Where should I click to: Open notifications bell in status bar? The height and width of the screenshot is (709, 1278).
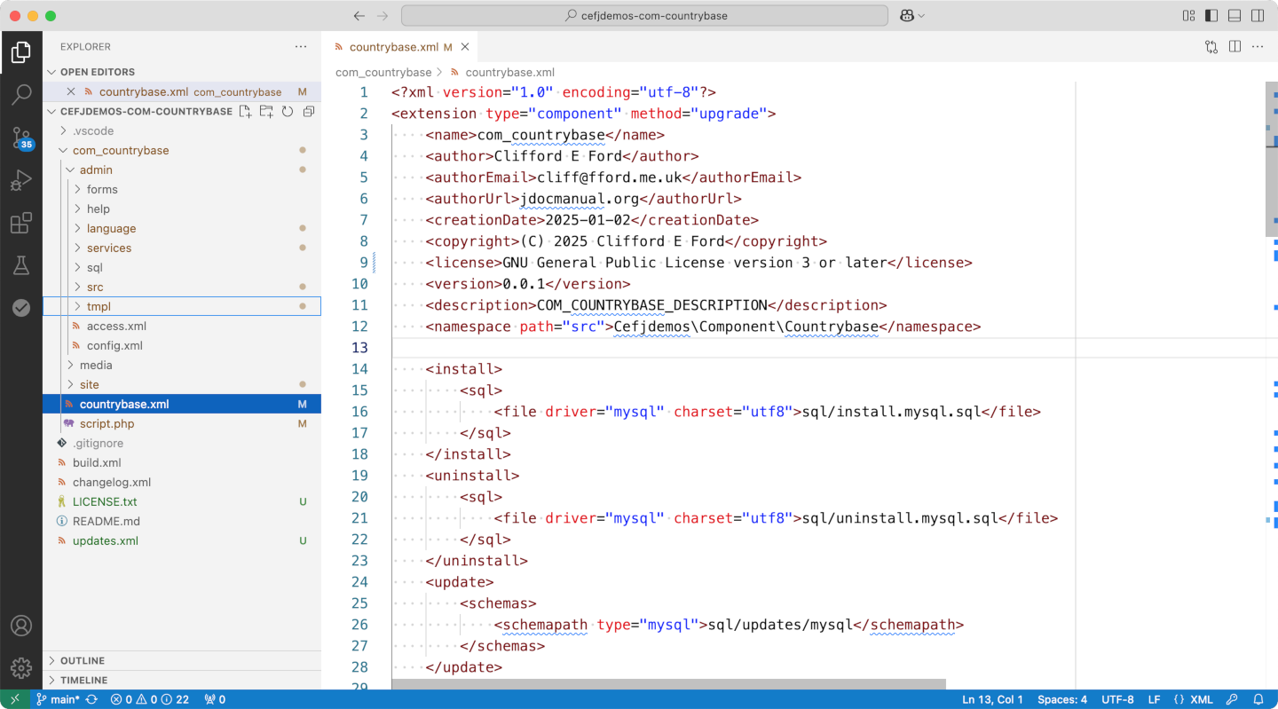[1258, 699]
